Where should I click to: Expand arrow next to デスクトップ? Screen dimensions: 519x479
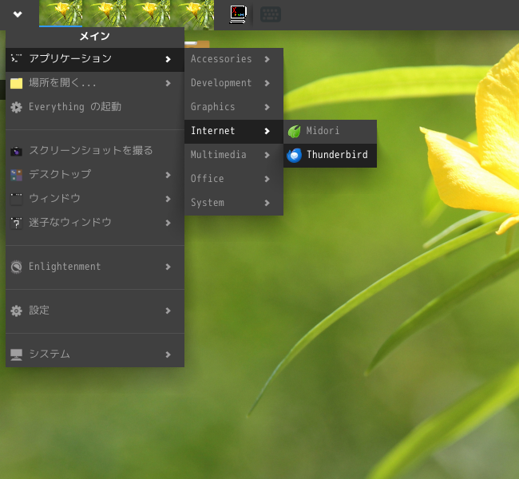tap(168, 175)
